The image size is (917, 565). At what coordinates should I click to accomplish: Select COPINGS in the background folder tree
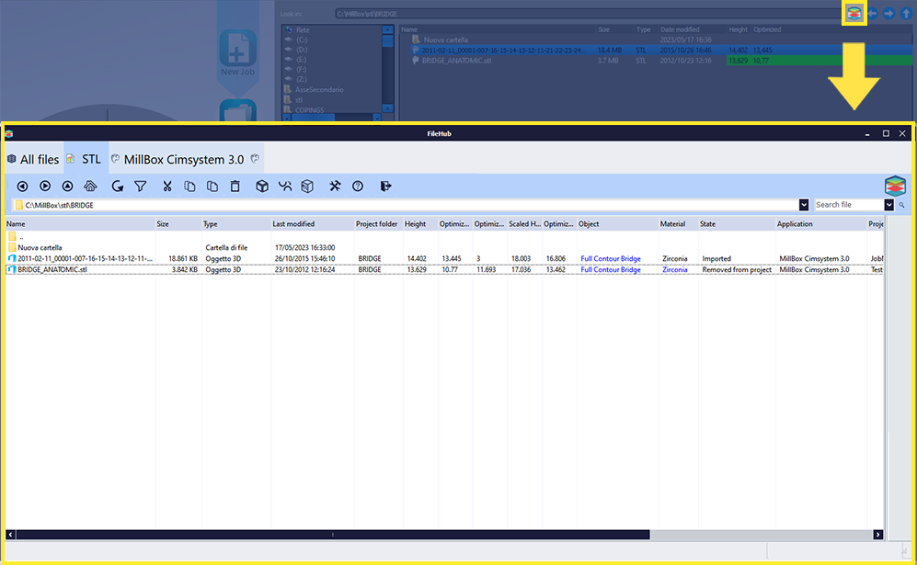309,110
